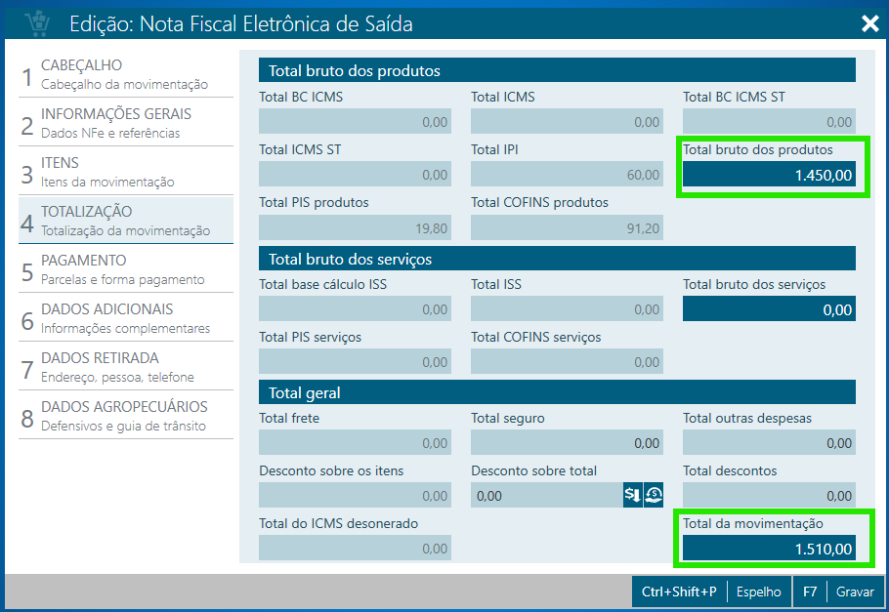Image resolution: width=889 pixels, height=612 pixels.
Task: Focus the Desconto sobre total field
Action: click(x=546, y=496)
